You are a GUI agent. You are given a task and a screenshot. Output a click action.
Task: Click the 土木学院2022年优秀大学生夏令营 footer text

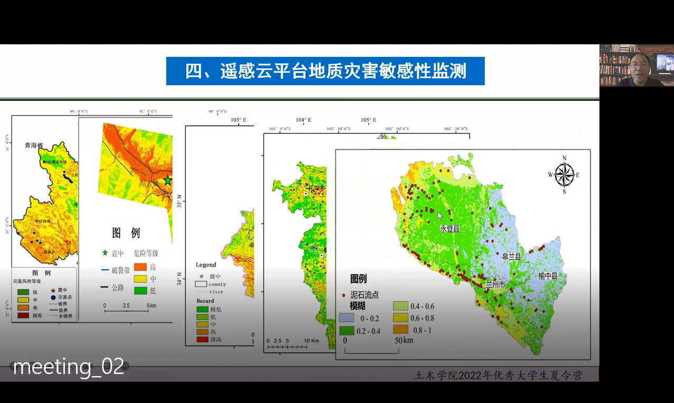(498, 376)
